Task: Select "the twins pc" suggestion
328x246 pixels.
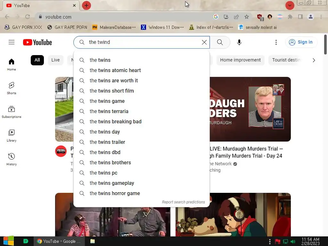Action: (142, 173)
